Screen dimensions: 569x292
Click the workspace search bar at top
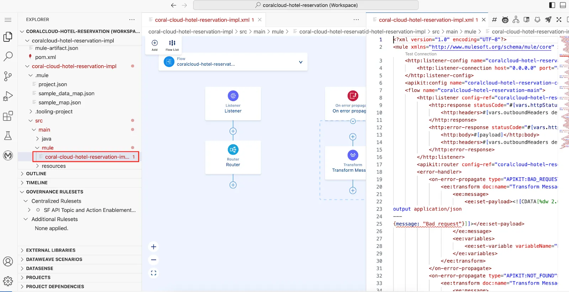coord(306,5)
